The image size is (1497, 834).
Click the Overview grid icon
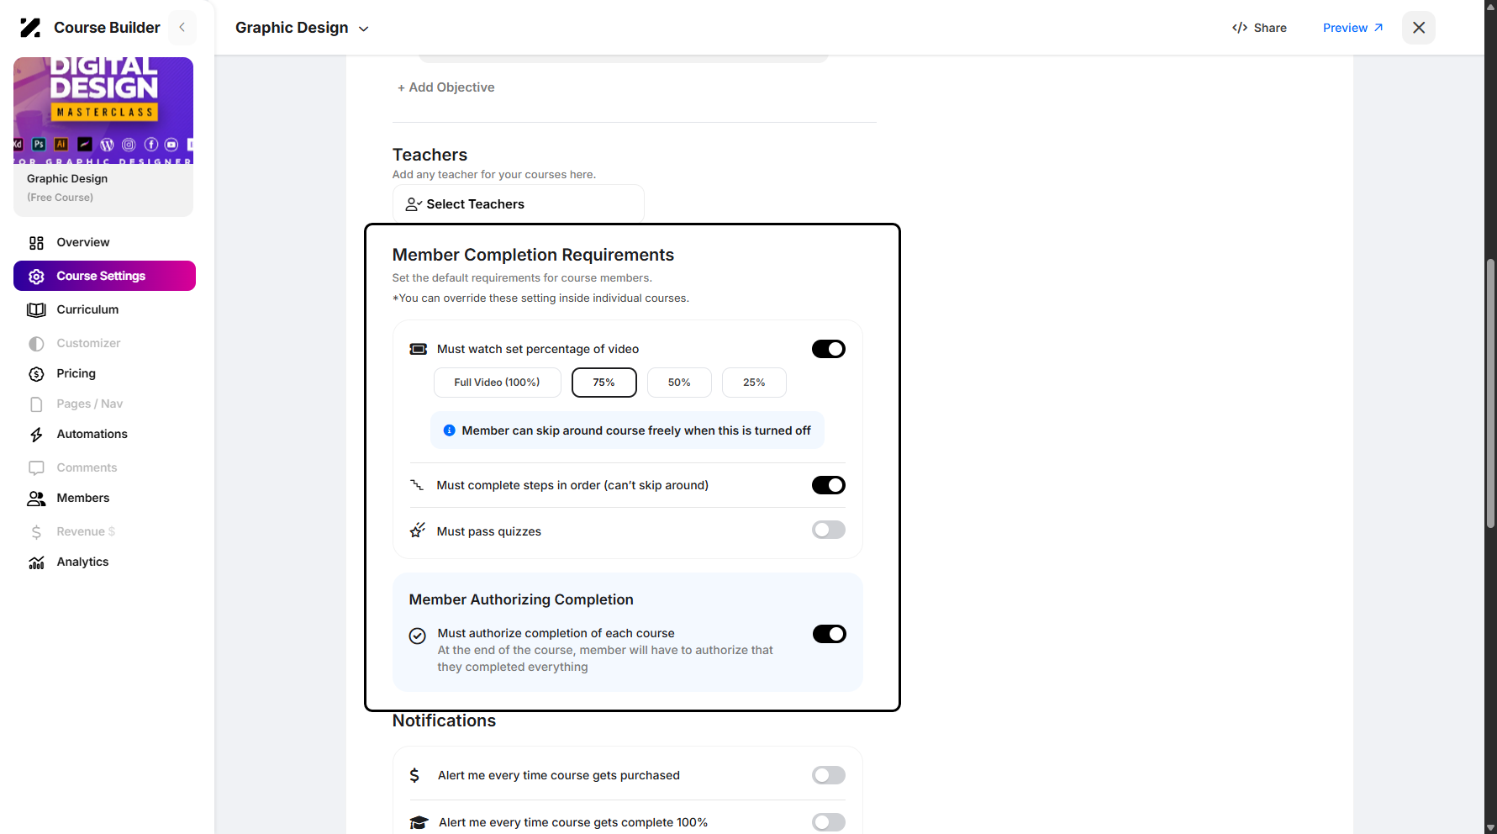click(x=36, y=243)
